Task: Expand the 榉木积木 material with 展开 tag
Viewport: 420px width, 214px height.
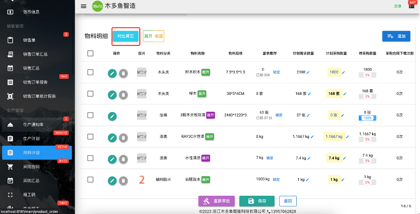Action: coord(205,72)
